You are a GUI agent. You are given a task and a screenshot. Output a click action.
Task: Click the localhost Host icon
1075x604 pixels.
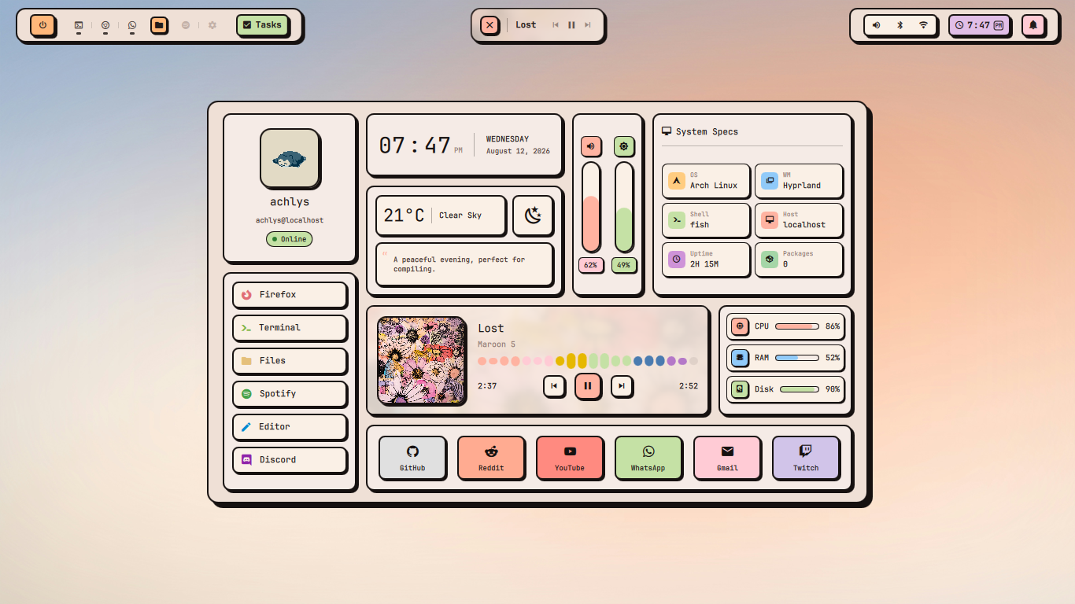(x=770, y=220)
